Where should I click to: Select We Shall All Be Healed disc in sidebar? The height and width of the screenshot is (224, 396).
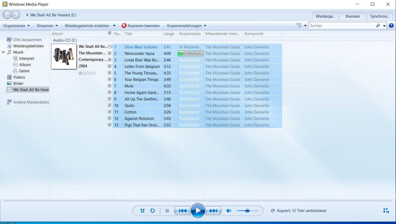coord(28,89)
